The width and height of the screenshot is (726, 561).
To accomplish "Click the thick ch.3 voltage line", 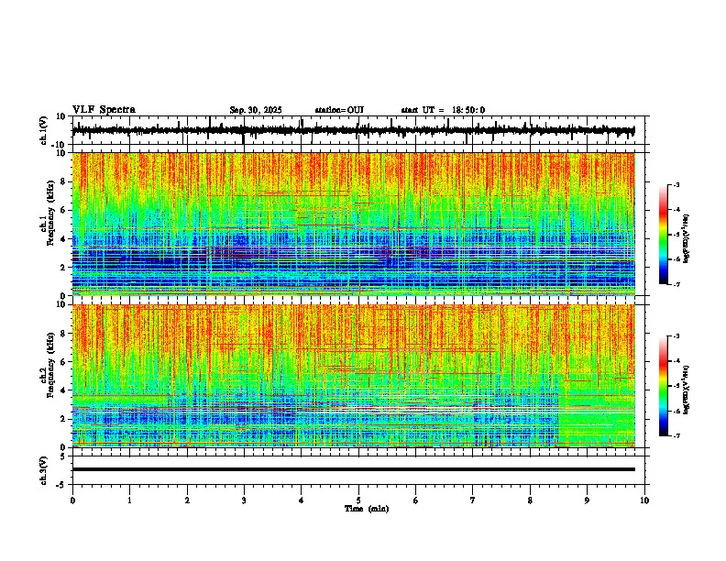I will click(353, 469).
